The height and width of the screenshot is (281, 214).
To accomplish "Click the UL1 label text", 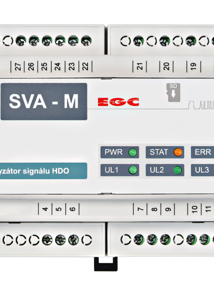I will click(112, 170).
